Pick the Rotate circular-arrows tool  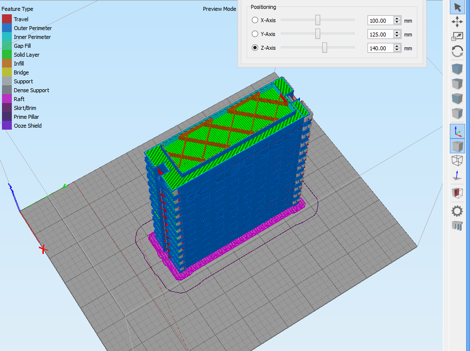coord(457,51)
